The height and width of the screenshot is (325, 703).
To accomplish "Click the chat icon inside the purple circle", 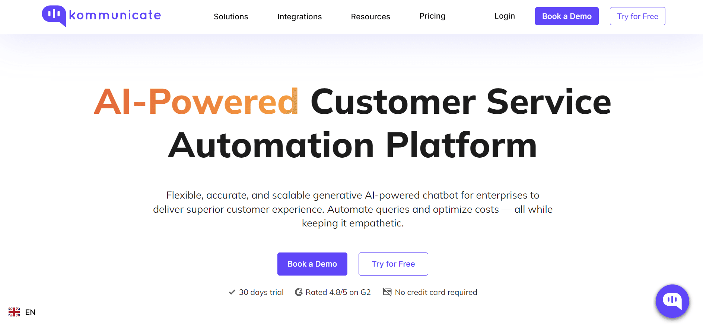I will click(672, 301).
